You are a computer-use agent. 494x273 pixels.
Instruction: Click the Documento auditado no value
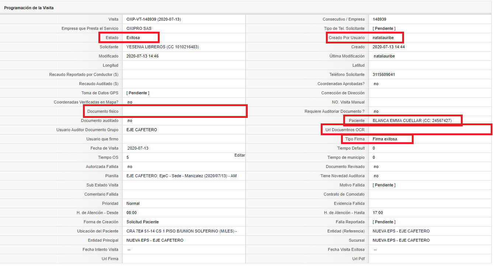(130, 120)
